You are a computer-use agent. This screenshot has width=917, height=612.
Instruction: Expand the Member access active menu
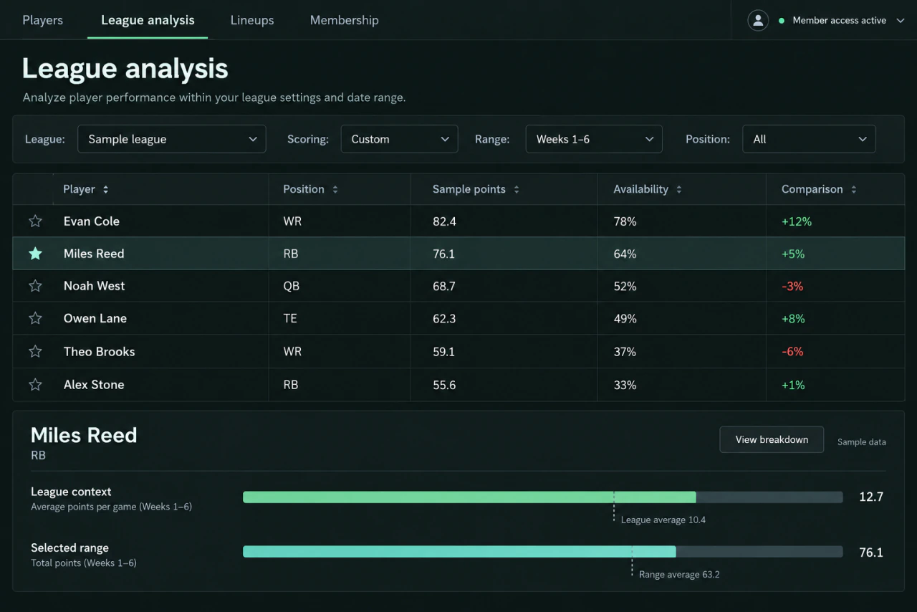point(842,20)
